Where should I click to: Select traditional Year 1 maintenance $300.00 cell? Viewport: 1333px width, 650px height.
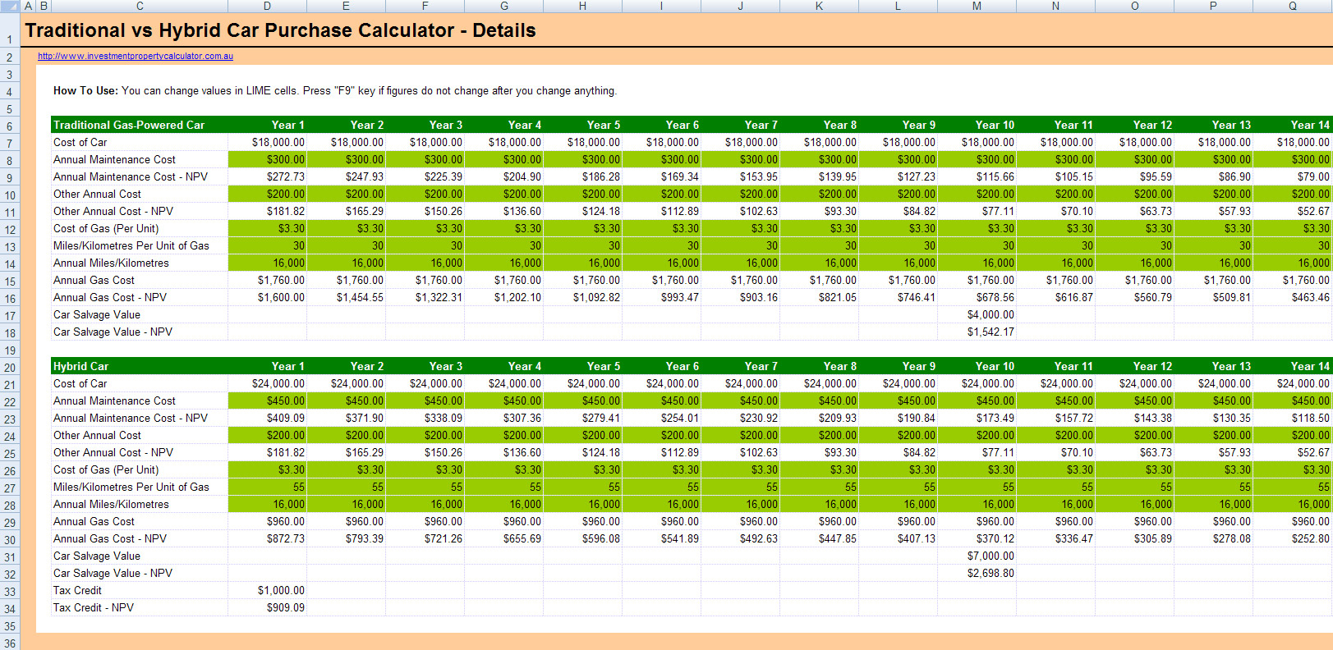tap(267, 159)
